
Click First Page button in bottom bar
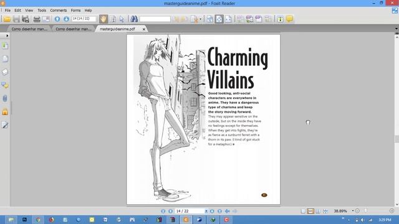coord(163,211)
